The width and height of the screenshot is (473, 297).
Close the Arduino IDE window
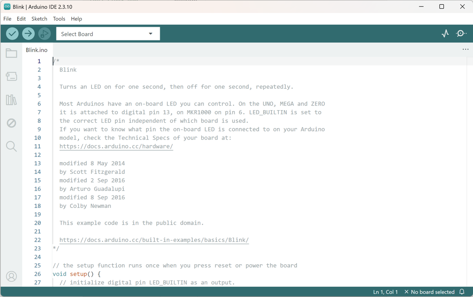[462, 6]
